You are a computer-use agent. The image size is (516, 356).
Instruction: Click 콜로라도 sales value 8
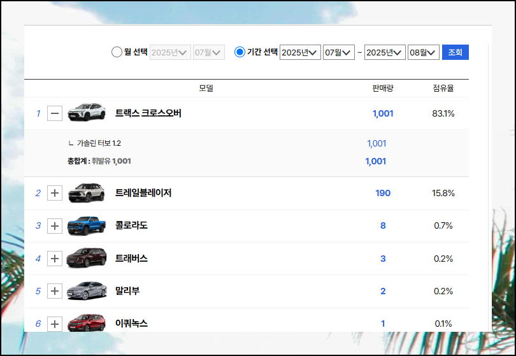point(383,225)
